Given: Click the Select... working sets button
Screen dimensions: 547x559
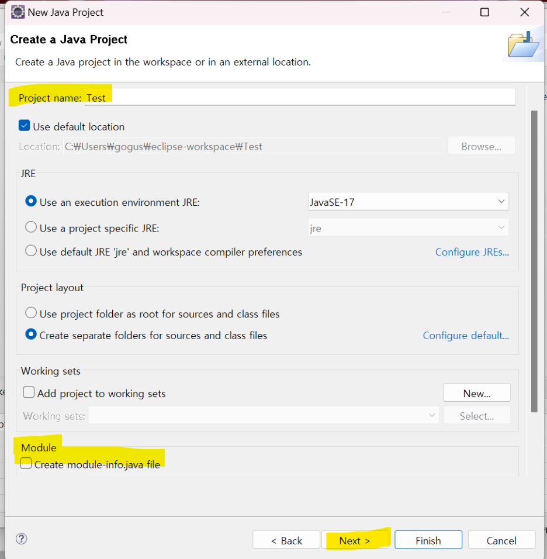Looking at the screenshot, I should click(x=477, y=416).
